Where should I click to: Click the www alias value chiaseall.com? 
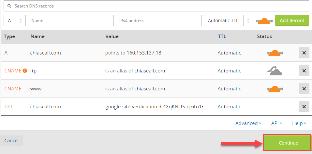click(150, 89)
